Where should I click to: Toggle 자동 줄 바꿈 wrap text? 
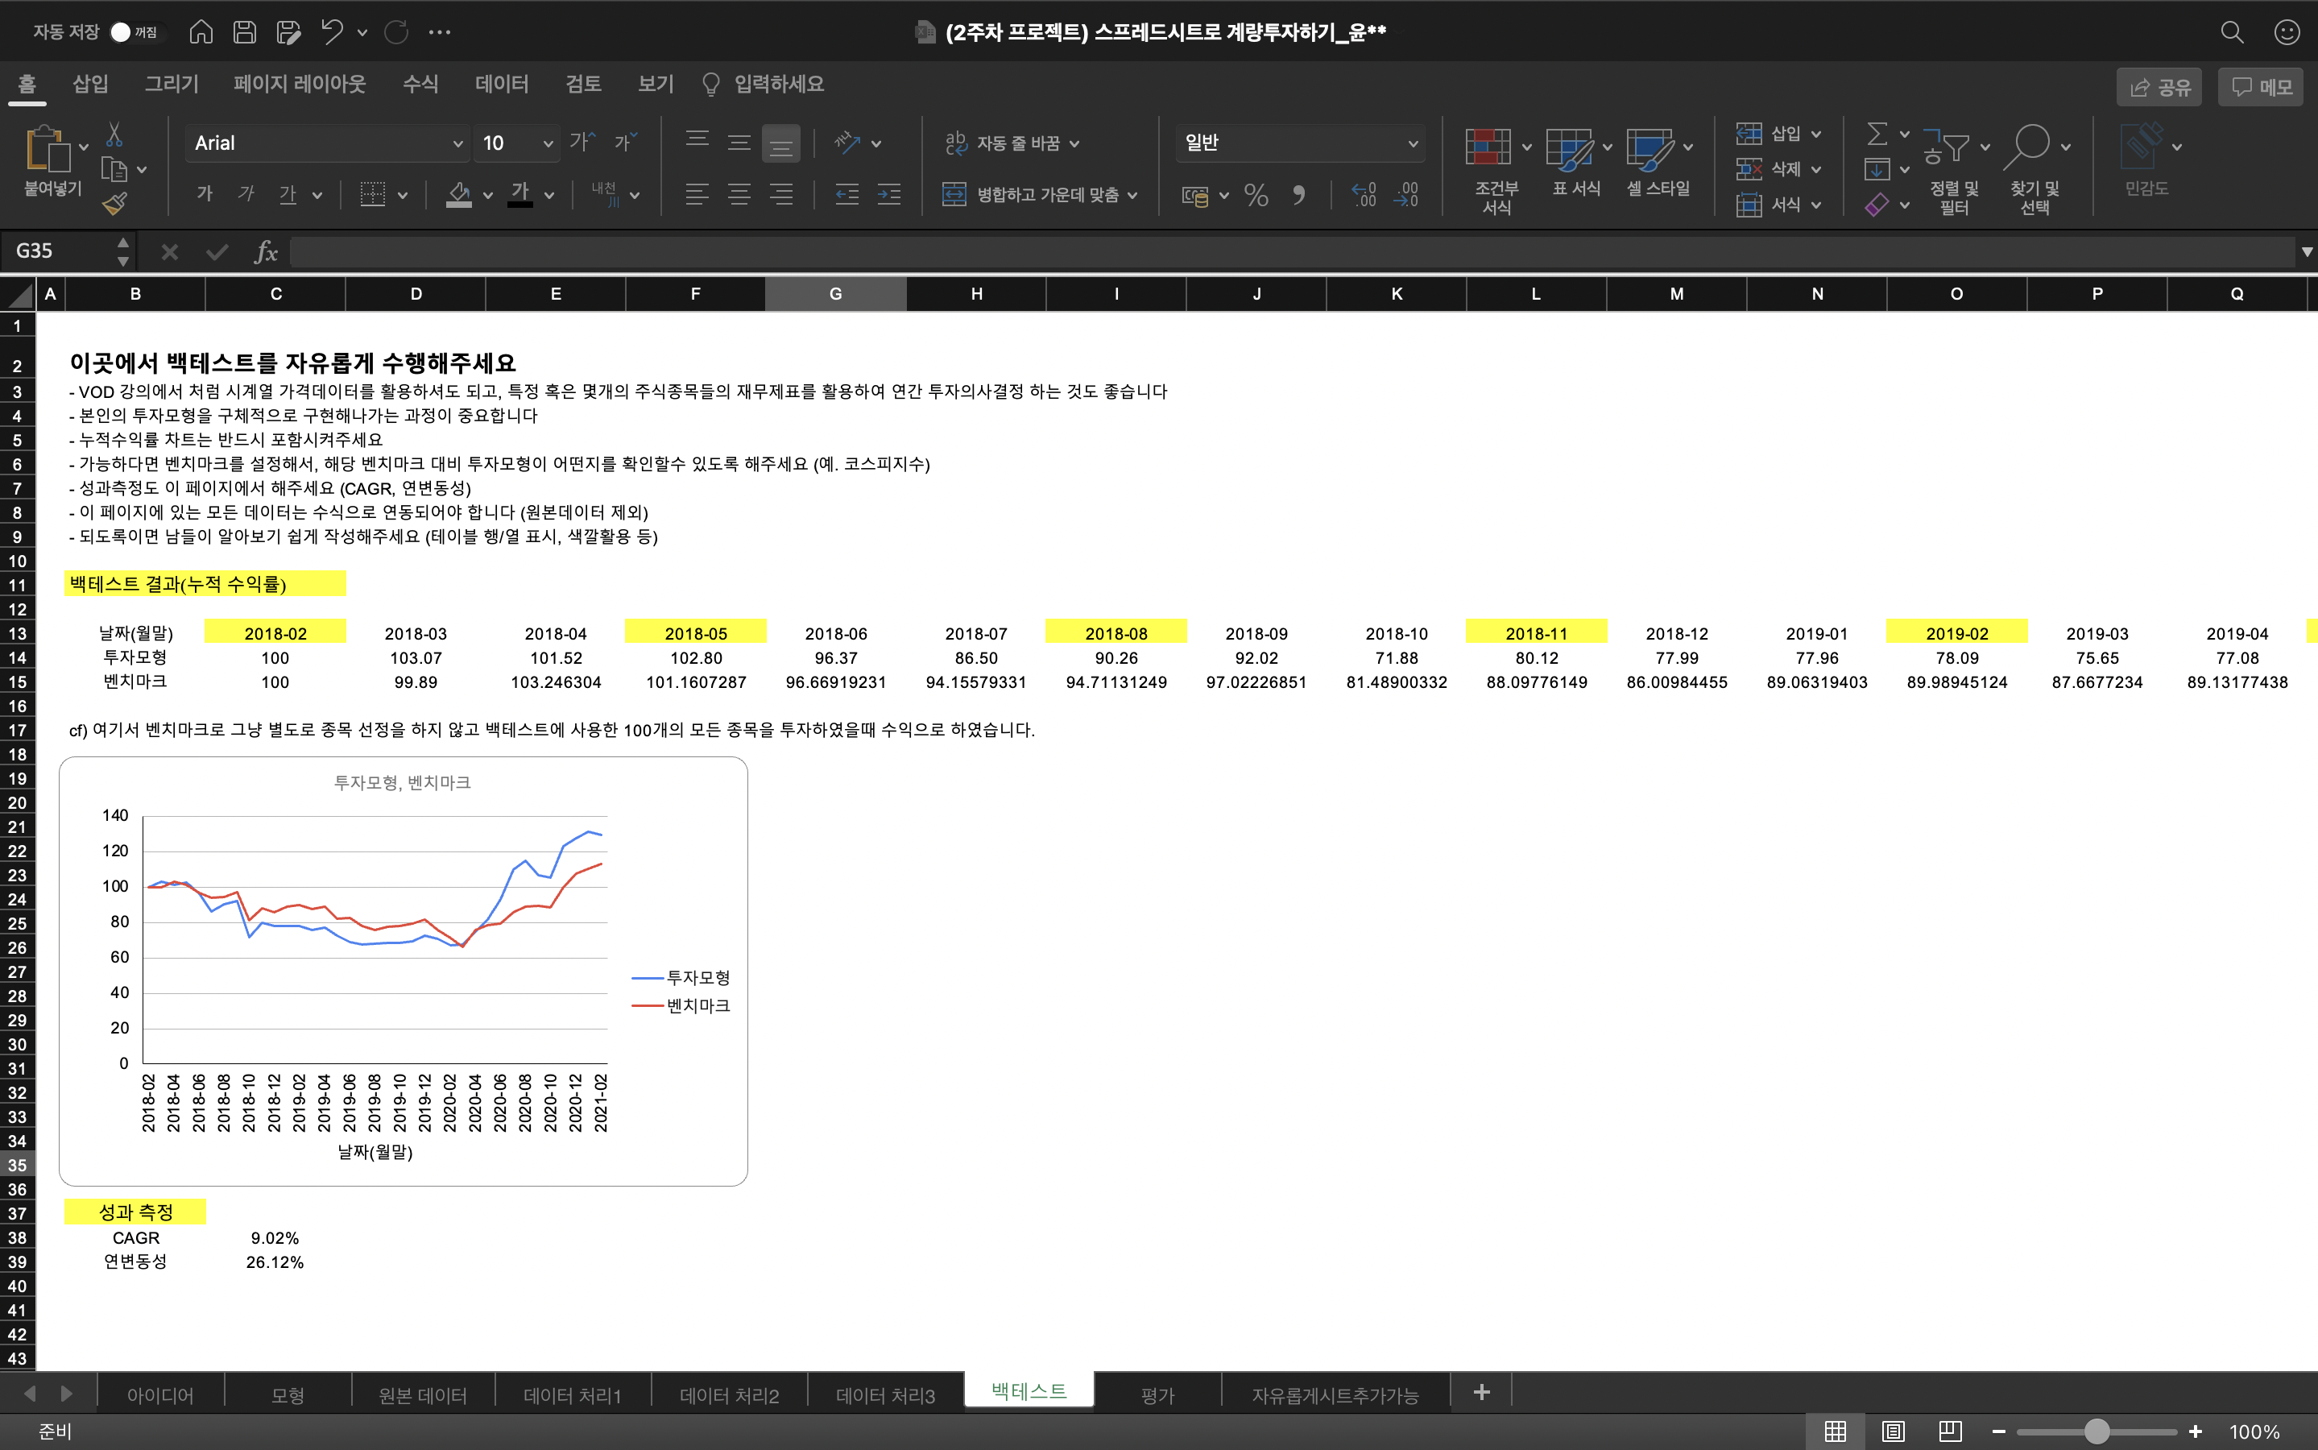tap(1012, 143)
